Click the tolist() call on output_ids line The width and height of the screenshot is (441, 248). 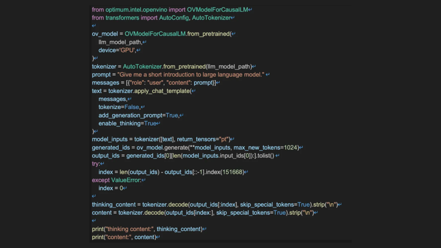(266, 156)
